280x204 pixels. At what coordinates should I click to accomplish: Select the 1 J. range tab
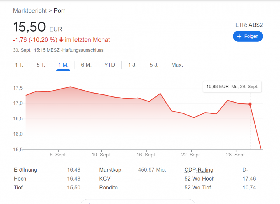point(132,65)
